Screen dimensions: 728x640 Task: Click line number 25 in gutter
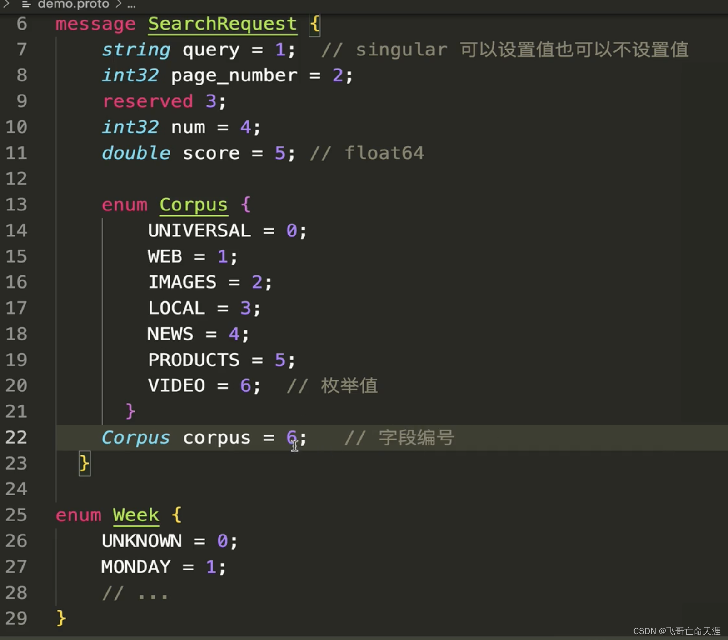click(16, 515)
